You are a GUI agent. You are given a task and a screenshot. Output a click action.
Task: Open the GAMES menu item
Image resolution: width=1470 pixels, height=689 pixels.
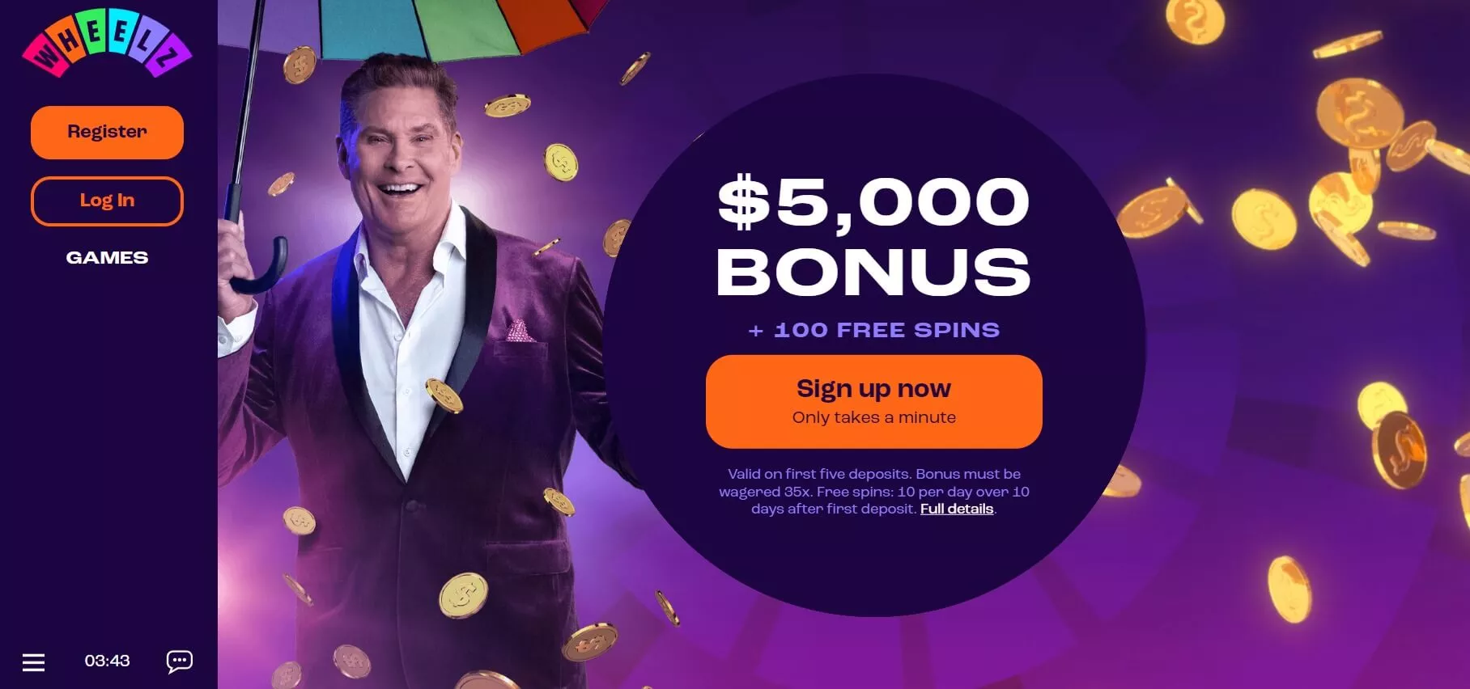(107, 258)
